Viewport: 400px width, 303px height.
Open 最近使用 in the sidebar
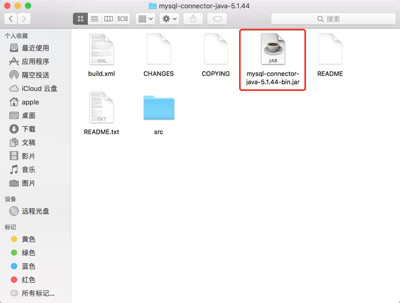35,48
